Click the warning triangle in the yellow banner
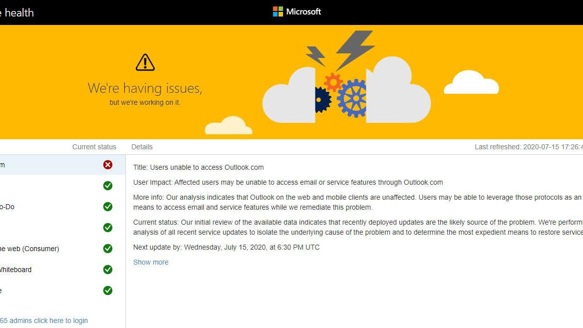Viewport: 583px width, 328px height. [145, 62]
